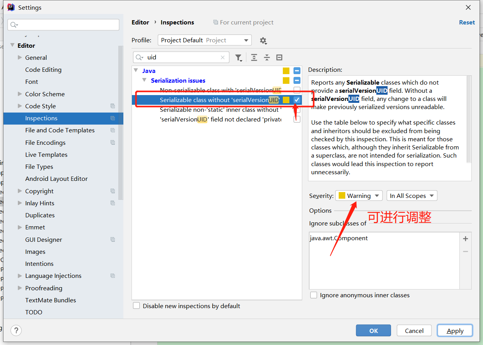Screen dimensions: 483x345
Task: Enable Disable new inspections by default
Action: point(136,306)
